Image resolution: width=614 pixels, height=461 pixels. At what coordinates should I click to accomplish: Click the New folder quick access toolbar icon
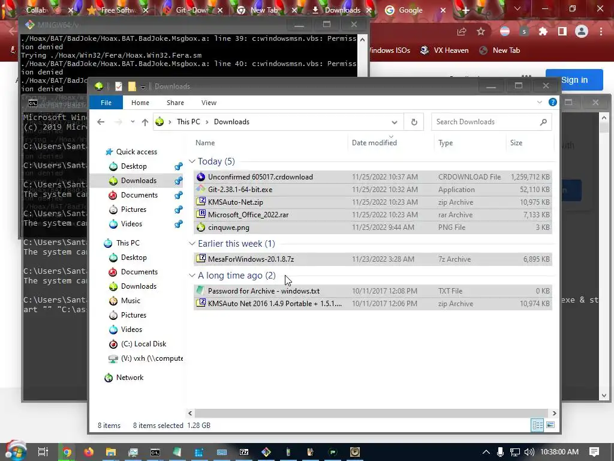tap(132, 86)
